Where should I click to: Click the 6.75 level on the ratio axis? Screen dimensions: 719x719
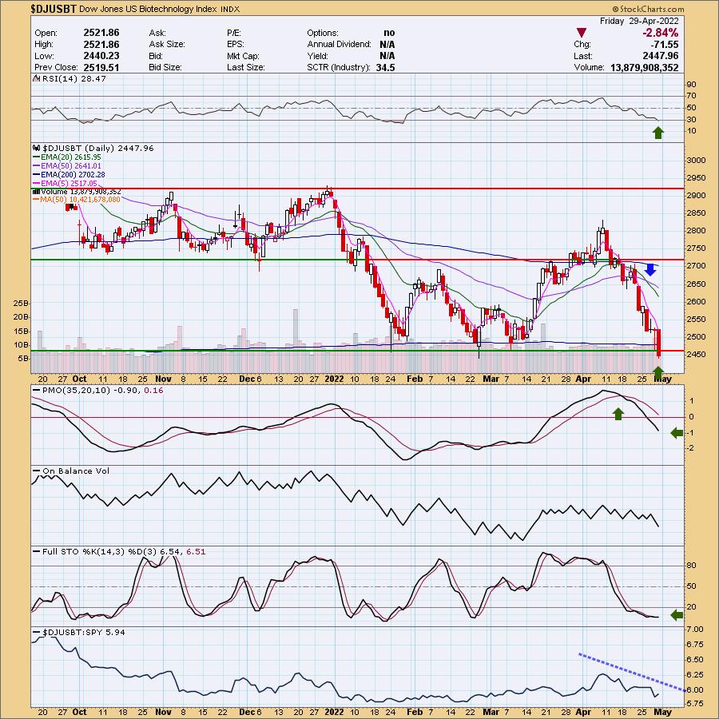695,644
